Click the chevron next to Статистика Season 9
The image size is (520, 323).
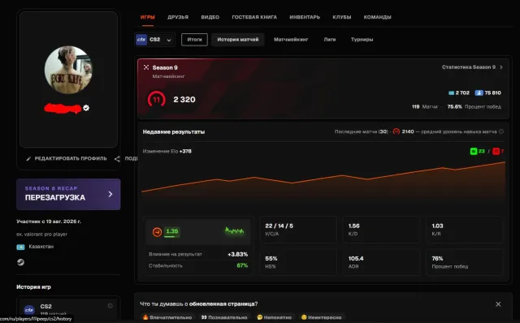coord(501,67)
